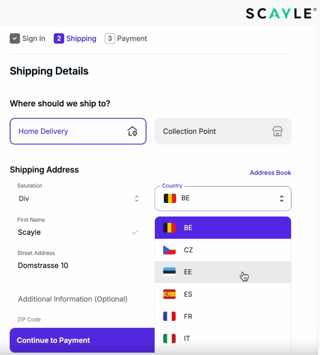The width and height of the screenshot is (320, 355).
Task: Click the Sign In step checkmark box
Action: coord(15,38)
